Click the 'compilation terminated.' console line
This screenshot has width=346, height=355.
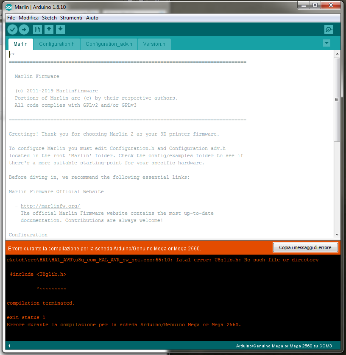coord(41,303)
